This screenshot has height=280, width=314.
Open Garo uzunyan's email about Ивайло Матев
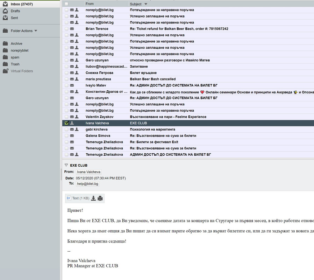point(170,60)
